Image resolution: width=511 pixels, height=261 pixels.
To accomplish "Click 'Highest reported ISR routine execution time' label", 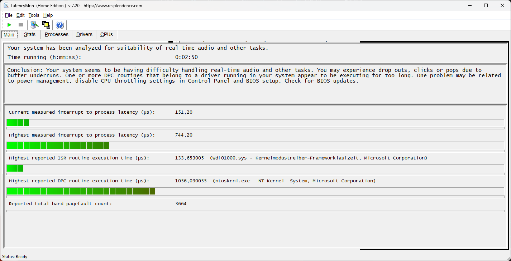I will click(79, 158).
